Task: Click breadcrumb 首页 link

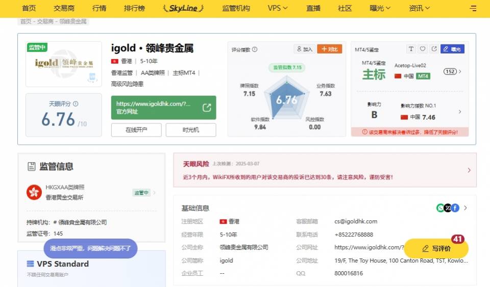Action: click(26, 21)
